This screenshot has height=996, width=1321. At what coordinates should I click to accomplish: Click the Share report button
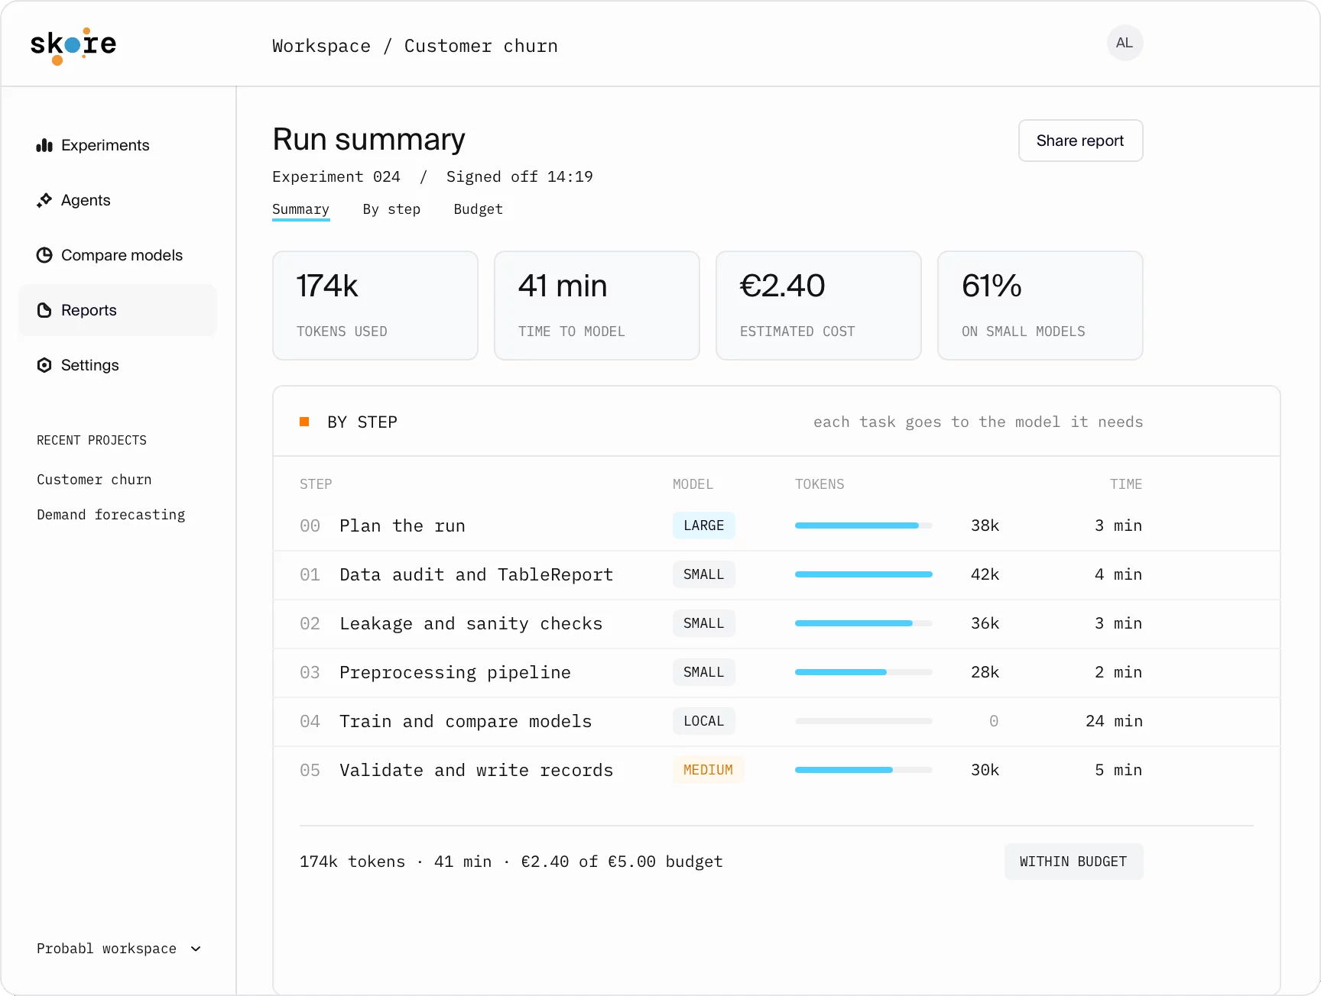click(x=1080, y=141)
